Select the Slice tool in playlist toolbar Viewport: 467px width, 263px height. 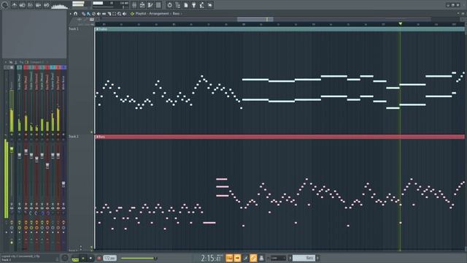109,14
